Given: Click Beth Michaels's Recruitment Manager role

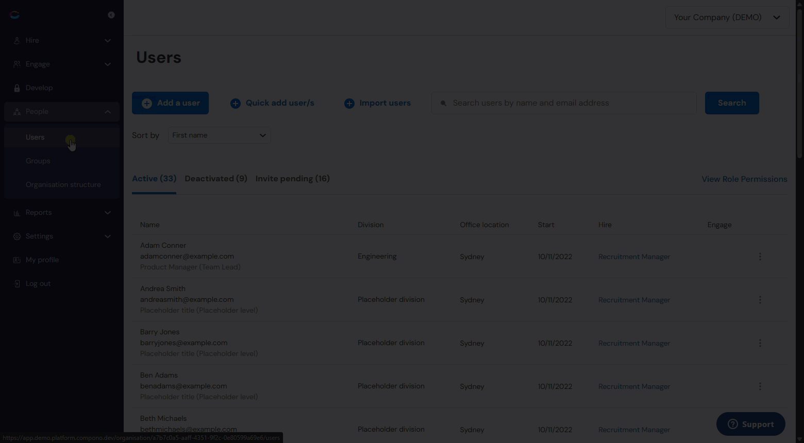Looking at the screenshot, I should click(x=634, y=430).
